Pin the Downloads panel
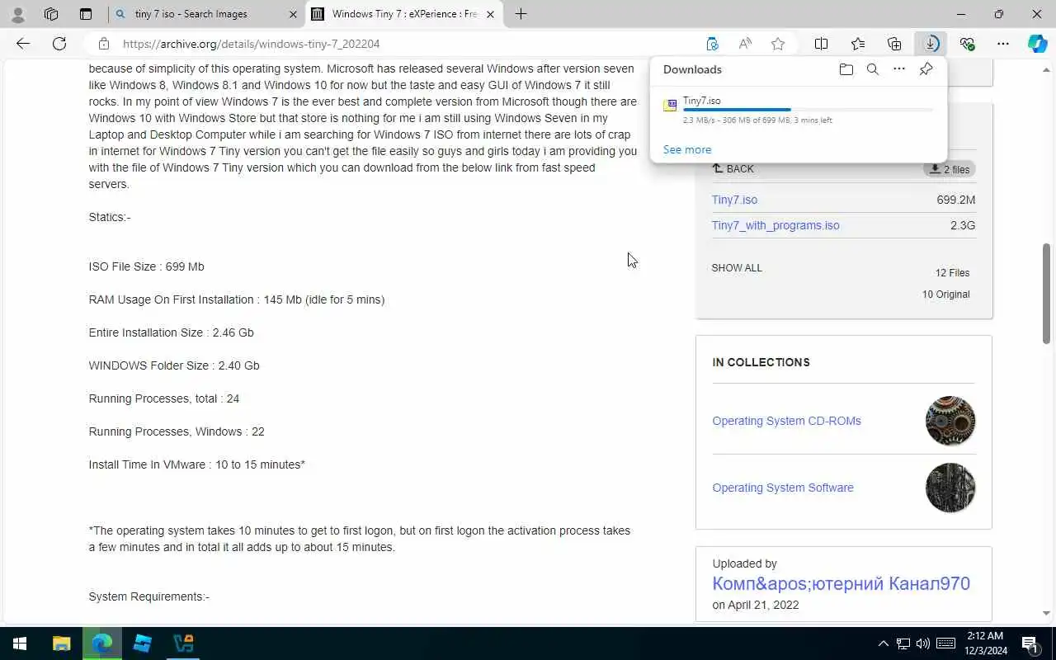The width and height of the screenshot is (1056, 660). (926, 69)
